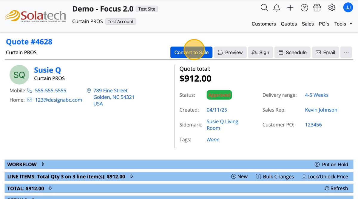Click the notifications bell icon
Viewport: 358px width, 199px height.
pos(277,8)
